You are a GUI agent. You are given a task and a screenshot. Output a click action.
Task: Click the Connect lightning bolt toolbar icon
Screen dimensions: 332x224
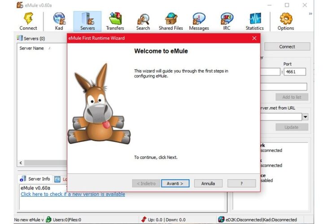[x=28, y=18]
